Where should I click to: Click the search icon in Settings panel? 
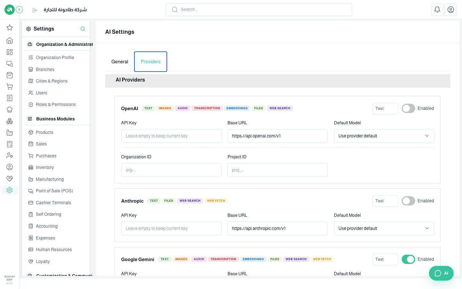tap(83, 29)
